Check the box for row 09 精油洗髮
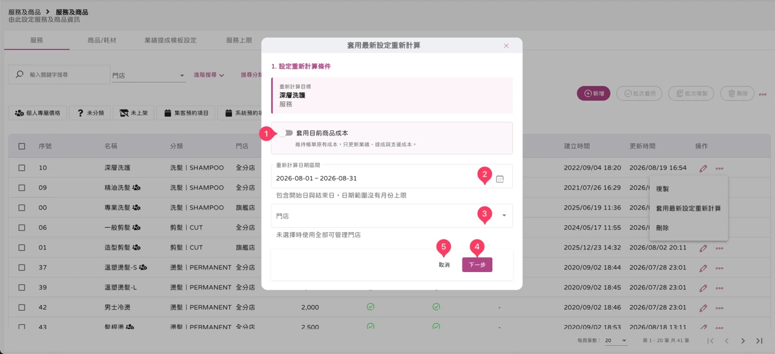This screenshot has height=354, width=775. 22,188
